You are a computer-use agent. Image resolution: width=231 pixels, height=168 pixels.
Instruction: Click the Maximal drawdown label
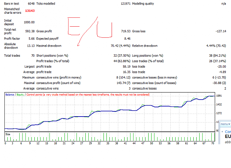coord(49,46)
